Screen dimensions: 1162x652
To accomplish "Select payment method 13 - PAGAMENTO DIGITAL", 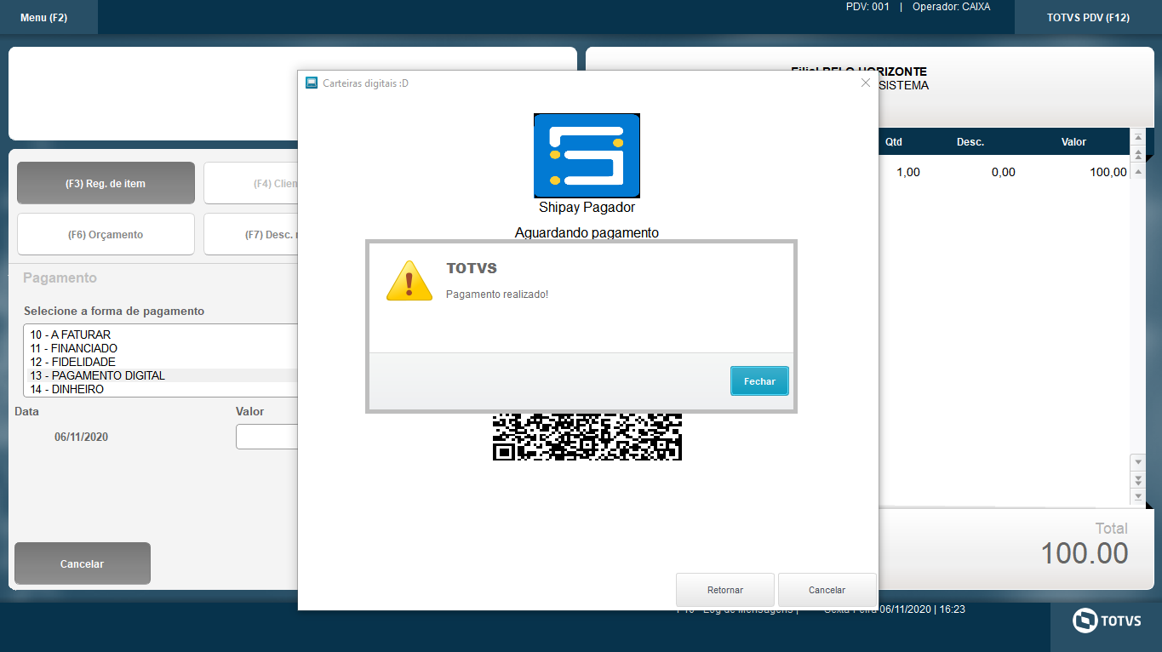I will pos(162,375).
